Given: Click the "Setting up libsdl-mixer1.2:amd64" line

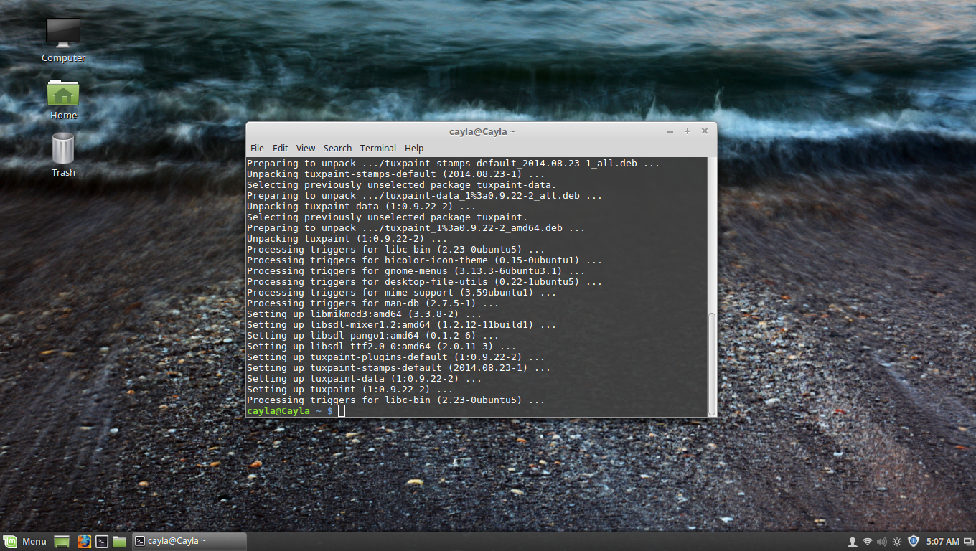Looking at the screenshot, I should (x=402, y=325).
